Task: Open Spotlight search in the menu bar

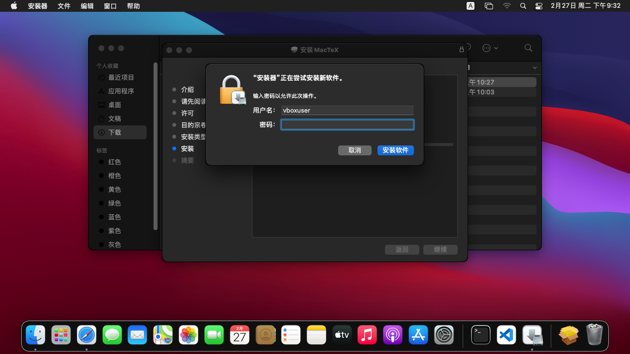Action: (523, 6)
